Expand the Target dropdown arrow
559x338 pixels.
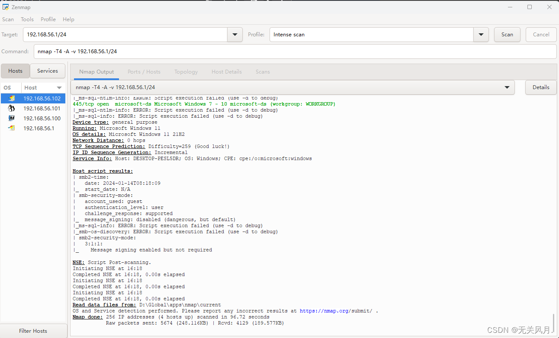235,35
